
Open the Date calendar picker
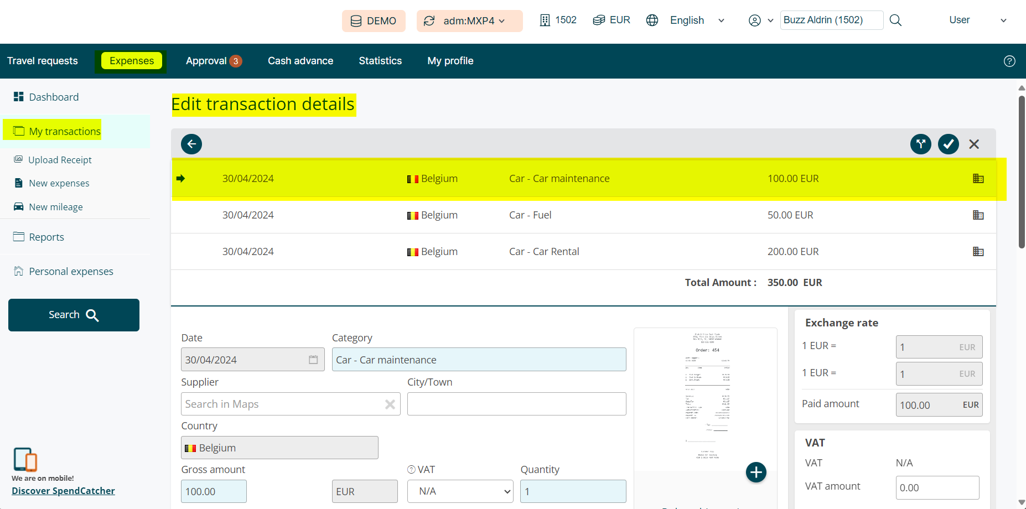(x=313, y=360)
